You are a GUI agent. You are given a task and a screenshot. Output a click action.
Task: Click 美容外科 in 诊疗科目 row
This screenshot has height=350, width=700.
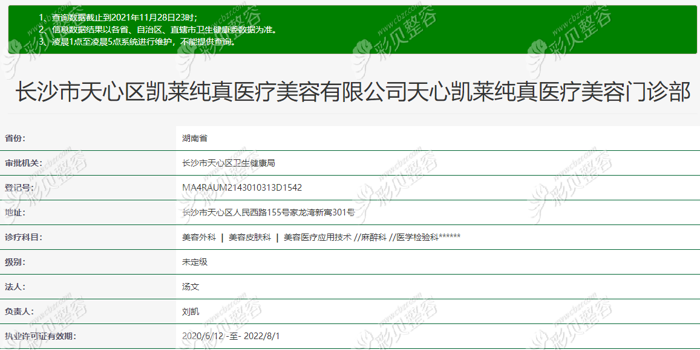tap(199, 237)
